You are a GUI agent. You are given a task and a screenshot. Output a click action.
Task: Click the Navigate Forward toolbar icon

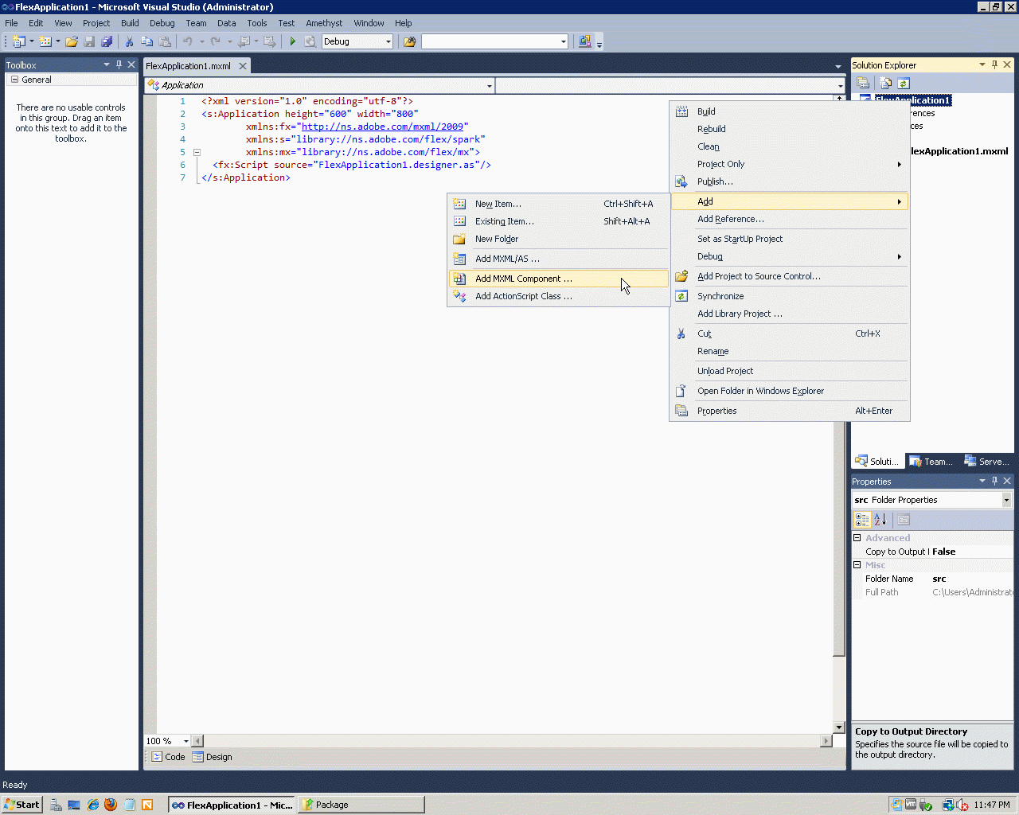(x=269, y=41)
